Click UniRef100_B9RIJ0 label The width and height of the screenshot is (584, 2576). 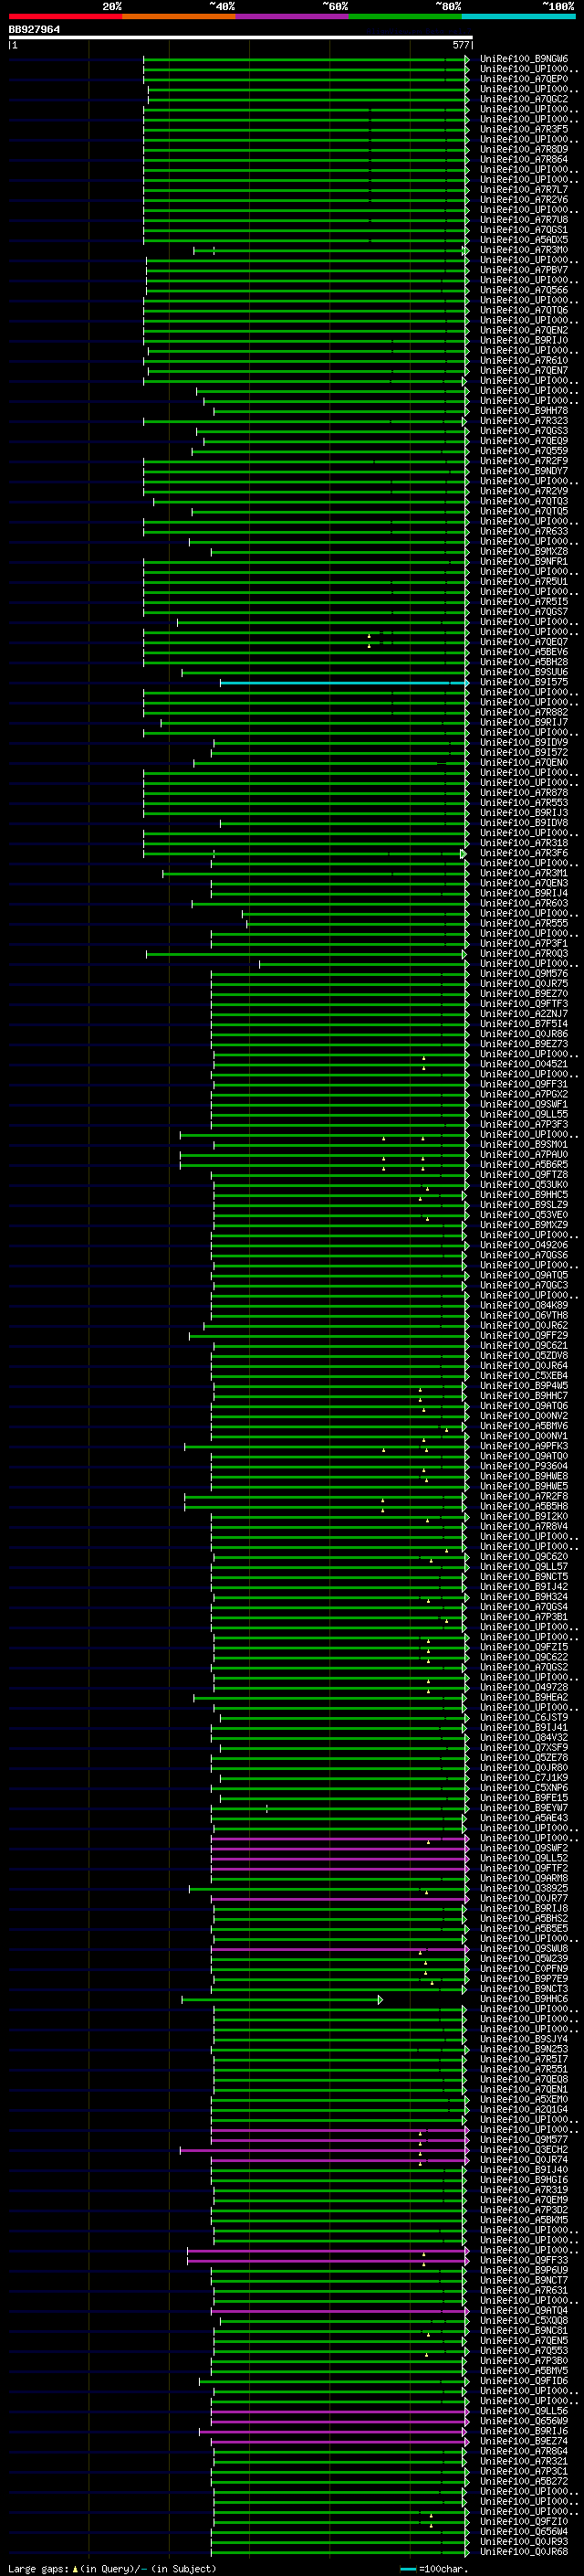tap(524, 340)
